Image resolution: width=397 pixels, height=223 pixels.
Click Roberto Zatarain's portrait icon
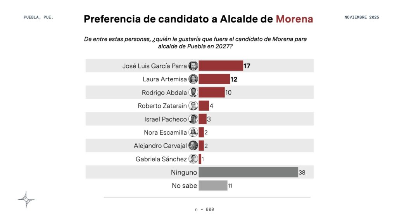[x=193, y=106]
